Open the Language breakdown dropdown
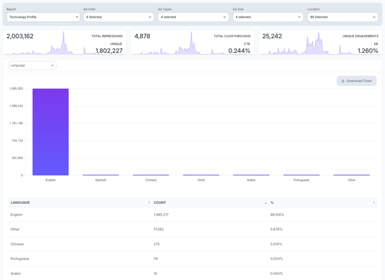 (32, 65)
